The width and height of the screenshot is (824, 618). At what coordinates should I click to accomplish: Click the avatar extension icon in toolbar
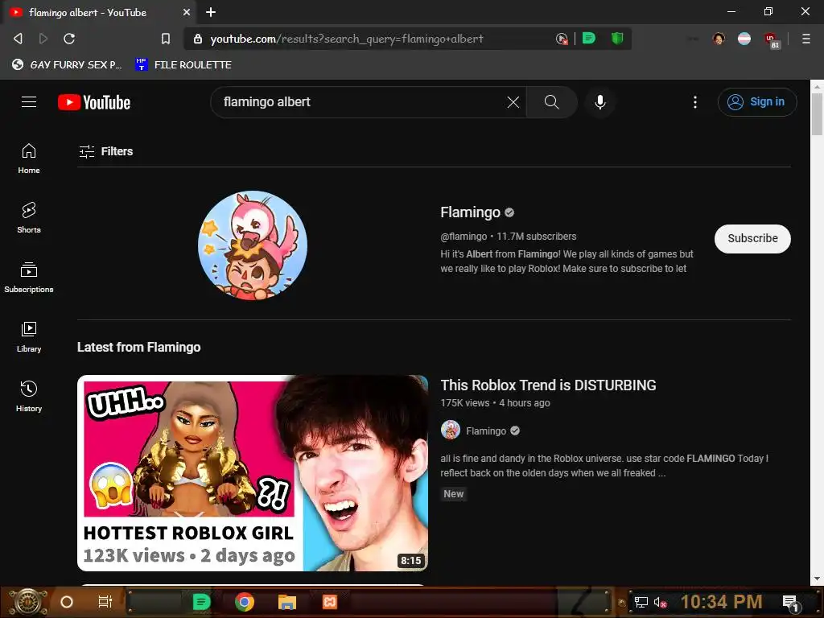[719, 39]
